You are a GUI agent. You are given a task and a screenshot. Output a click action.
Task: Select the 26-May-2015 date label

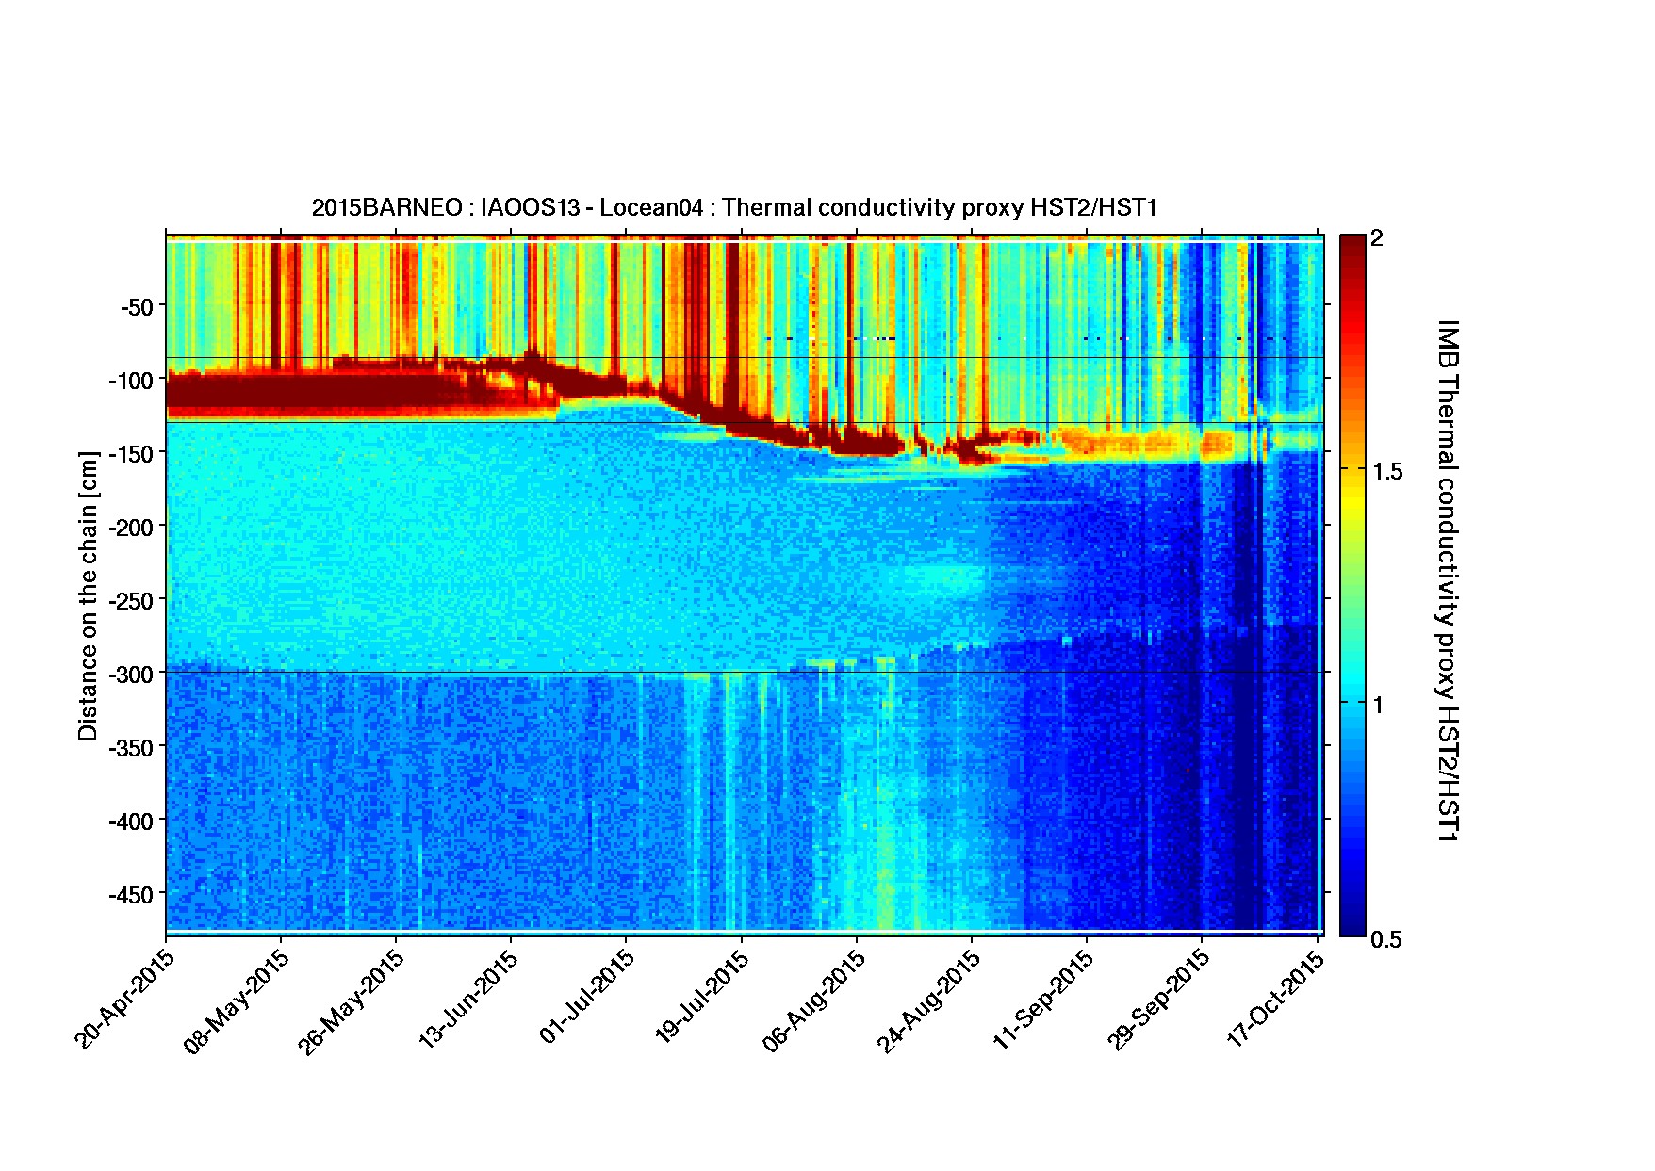tap(352, 1001)
